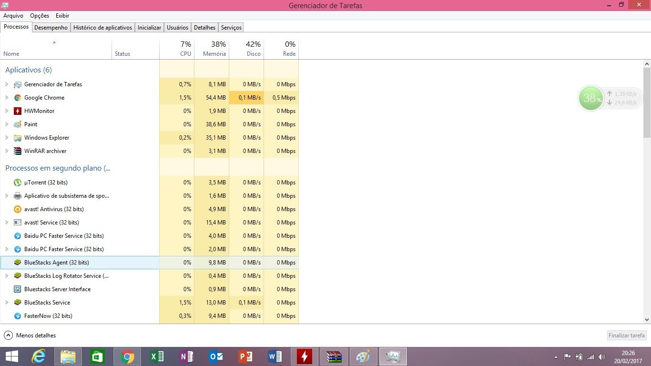
Task: Sort by the Nome column header
Action: [56, 49]
